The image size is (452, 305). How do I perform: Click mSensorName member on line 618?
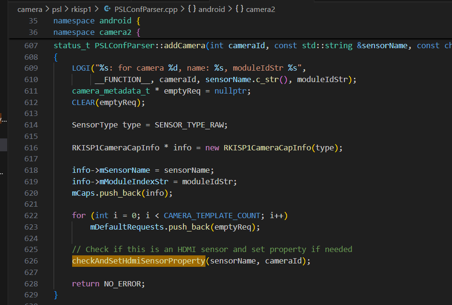(125, 170)
